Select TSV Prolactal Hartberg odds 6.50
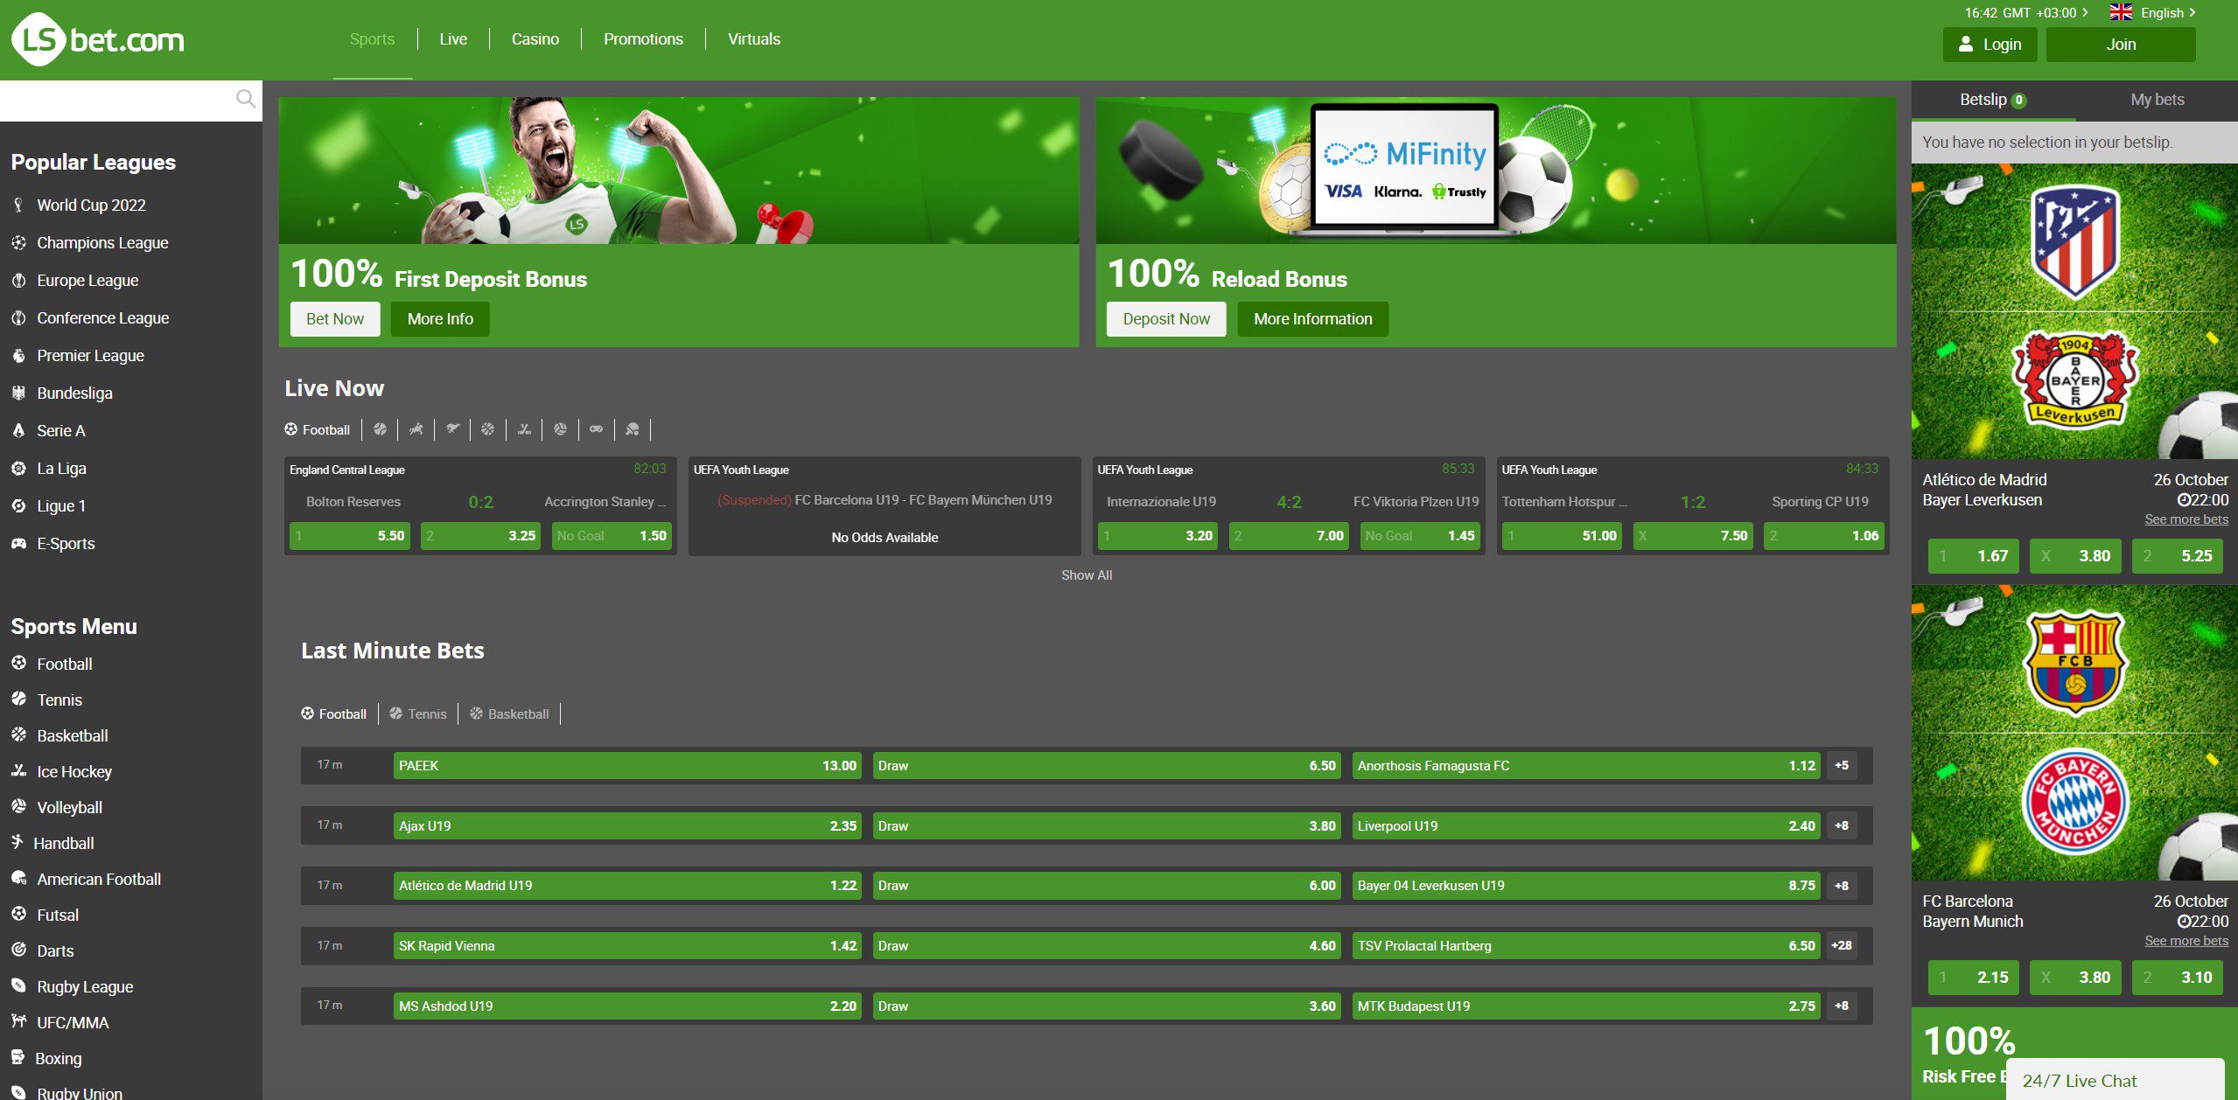2238x1100 pixels. [1585, 945]
